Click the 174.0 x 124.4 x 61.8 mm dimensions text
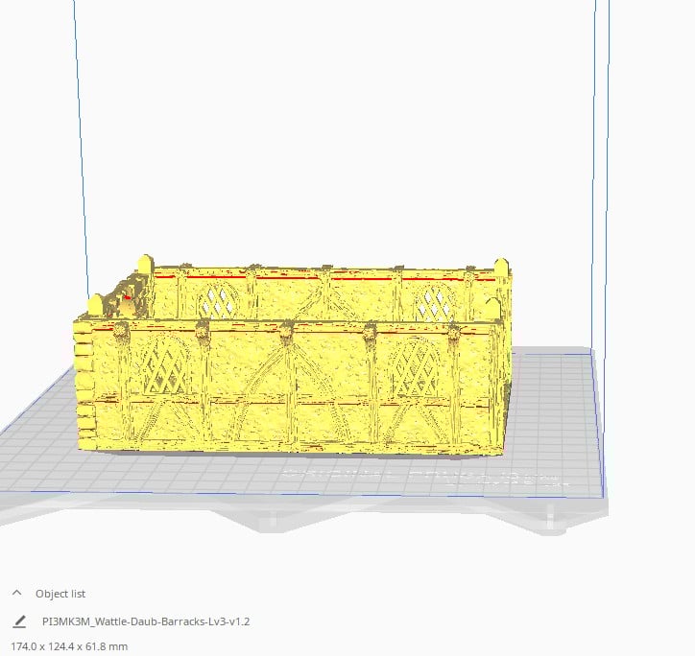 [69, 646]
